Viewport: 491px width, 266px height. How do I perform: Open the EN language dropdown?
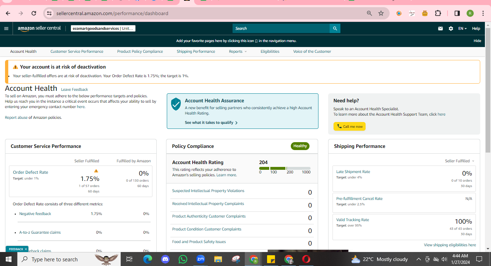[462, 28]
